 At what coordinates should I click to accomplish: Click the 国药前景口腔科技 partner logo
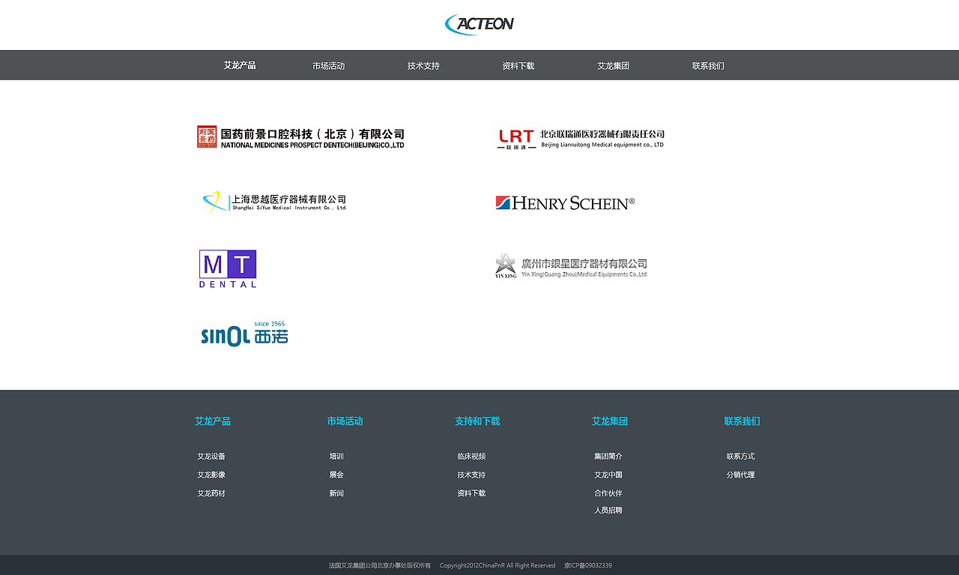pos(300,137)
